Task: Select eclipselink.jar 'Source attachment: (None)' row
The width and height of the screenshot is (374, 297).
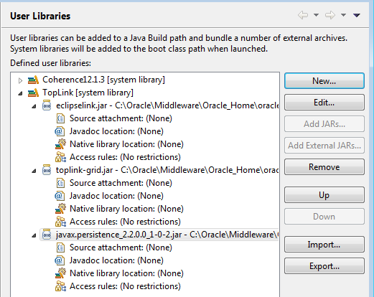Action: 121,118
